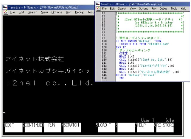The height and width of the screenshot is (139, 191).
Task: Click the command line cursor in the output screen
Action: pyautogui.click(x=4, y=113)
